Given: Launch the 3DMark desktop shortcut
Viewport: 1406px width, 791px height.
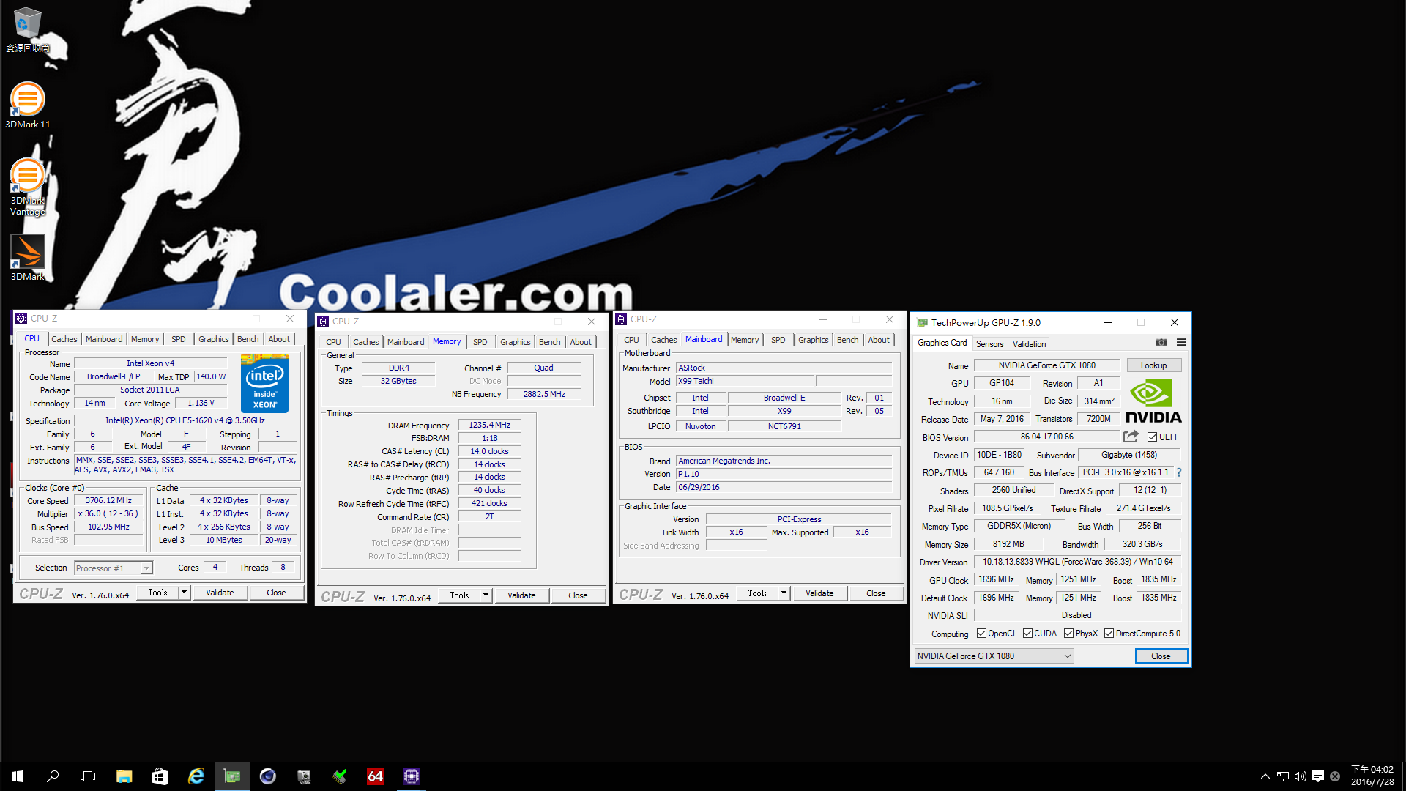Looking at the screenshot, I should 27,257.
